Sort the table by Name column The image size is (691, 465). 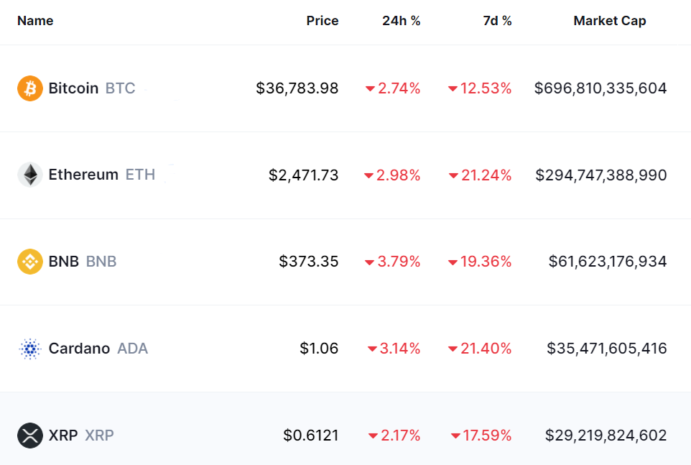pyautogui.click(x=35, y=21)
